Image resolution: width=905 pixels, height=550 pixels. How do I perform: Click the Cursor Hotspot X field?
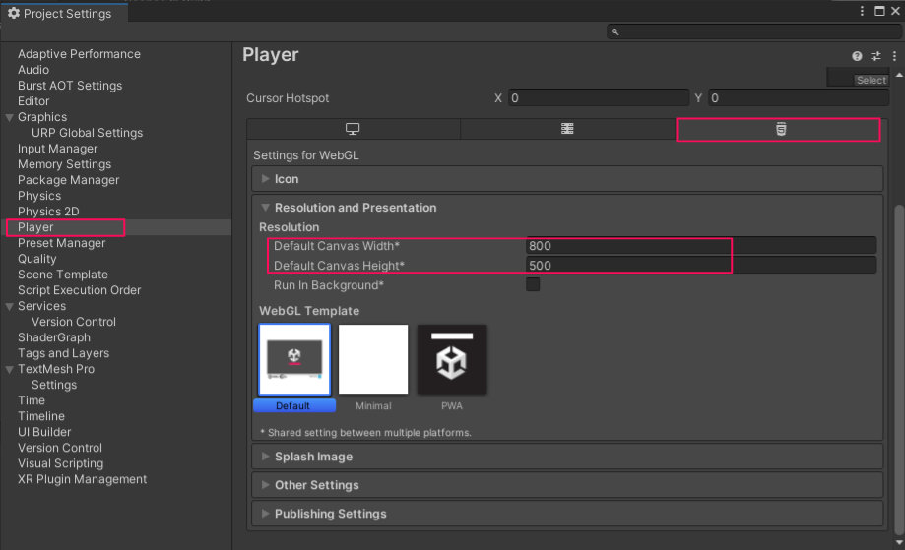pos(599,98)
